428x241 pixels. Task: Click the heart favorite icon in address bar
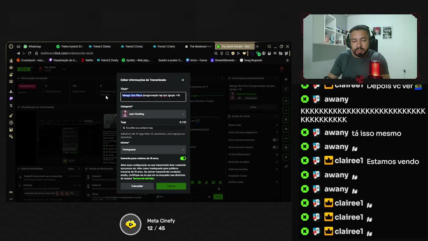(x=244, y=53)
